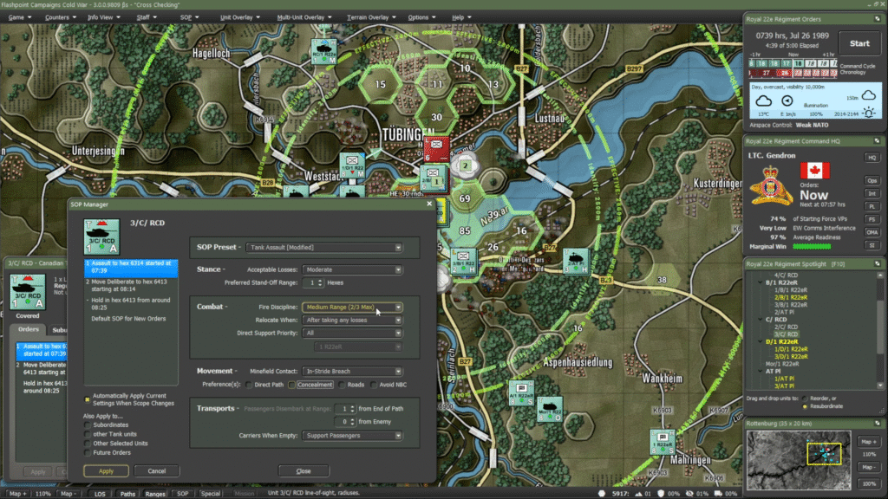Viewport: 888px width, 499px height.
Task: Toggle the LOS overlay in bottom bar
Action: [100, 493]
